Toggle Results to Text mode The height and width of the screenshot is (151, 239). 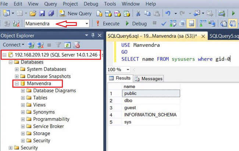223,24
